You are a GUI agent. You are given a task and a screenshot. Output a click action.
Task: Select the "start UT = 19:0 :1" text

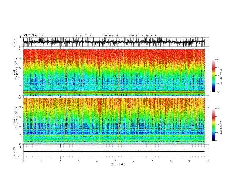143,35
